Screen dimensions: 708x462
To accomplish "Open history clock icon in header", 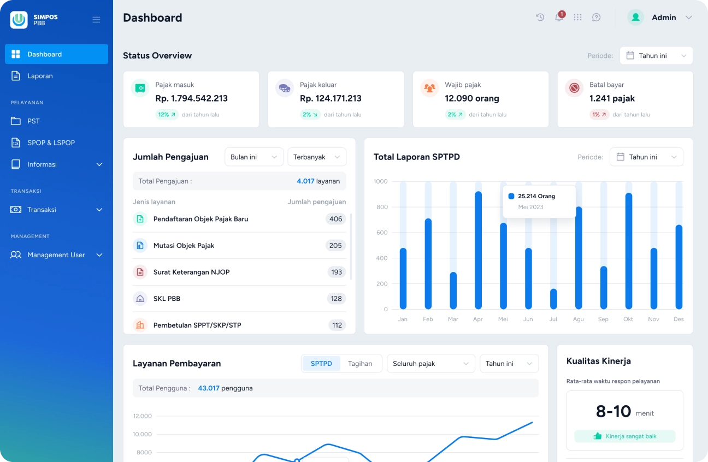I will pyautogui.click(x=540, y=17).
